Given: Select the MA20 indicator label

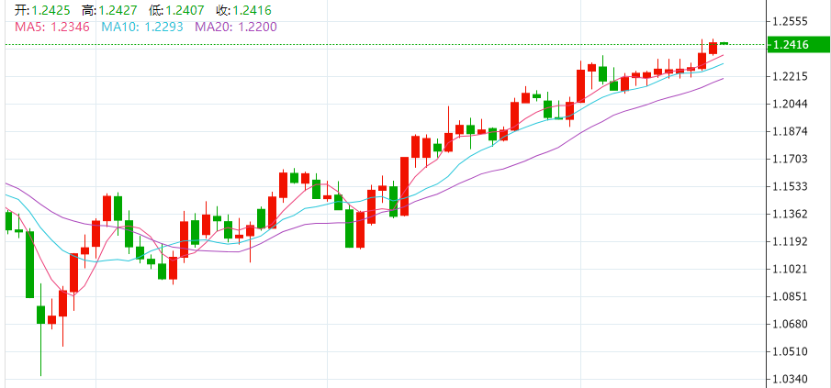Looking at the screenshot, I should [x=236, y=27].
